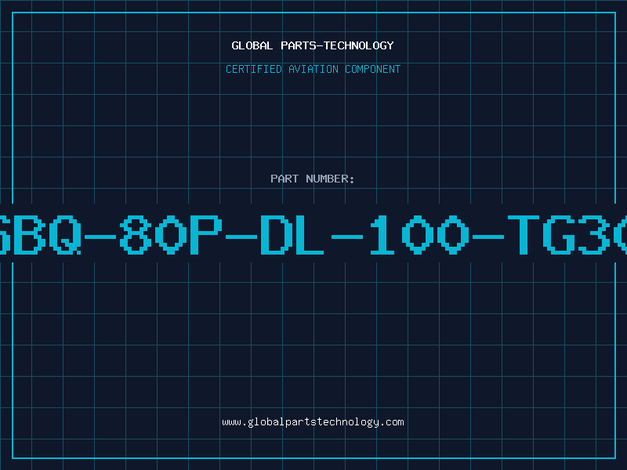
Task: Select the 100 segment of part number
Action: (x=419, y=234)
